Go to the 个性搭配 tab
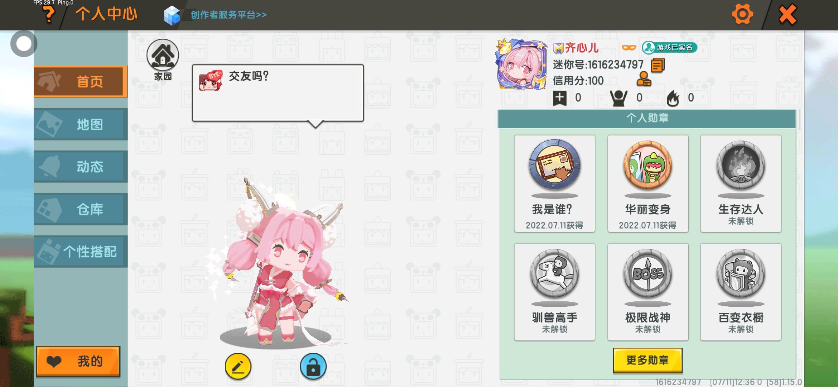The height and width of the screenshot is (387, 838). (80, 252)
